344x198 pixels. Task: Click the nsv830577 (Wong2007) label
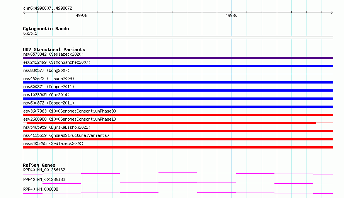tap(46, 70)
